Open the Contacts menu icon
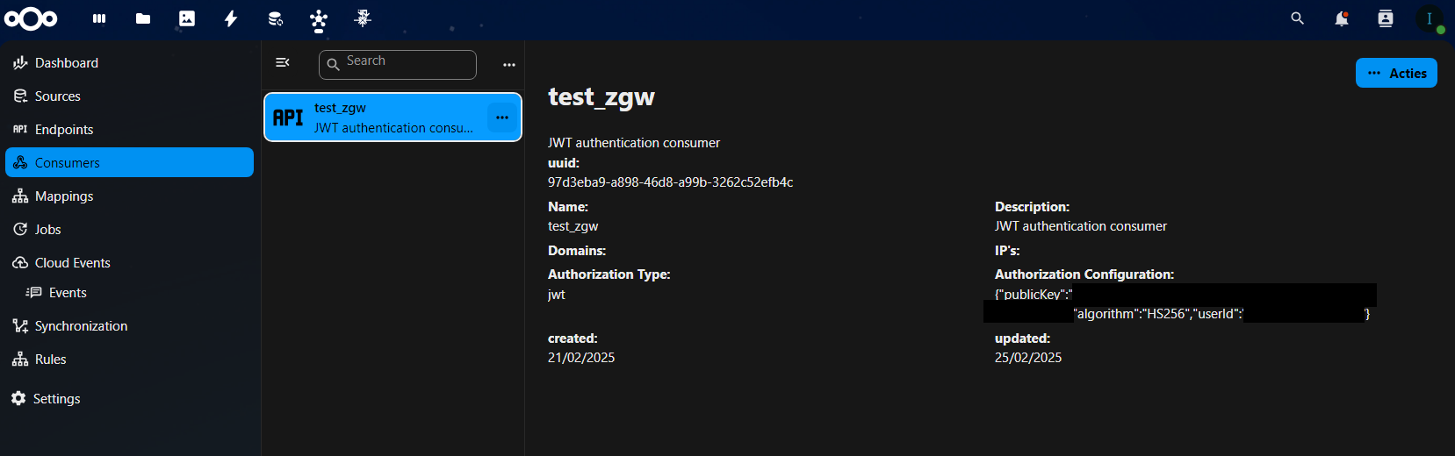 pyautogui.click(x=1386, y=18)
